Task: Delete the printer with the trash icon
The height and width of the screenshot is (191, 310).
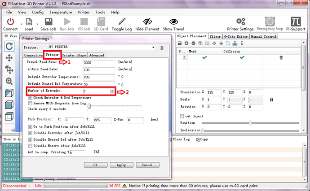Action: 162,48
